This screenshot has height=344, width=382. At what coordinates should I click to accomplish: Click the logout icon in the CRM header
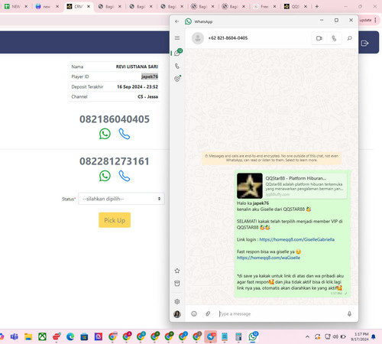coord(364,44)
